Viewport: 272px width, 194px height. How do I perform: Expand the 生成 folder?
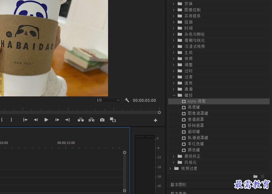tap(173, 52)
